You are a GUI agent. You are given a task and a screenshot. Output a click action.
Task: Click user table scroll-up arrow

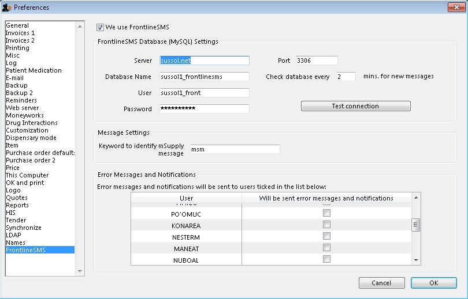416,198
